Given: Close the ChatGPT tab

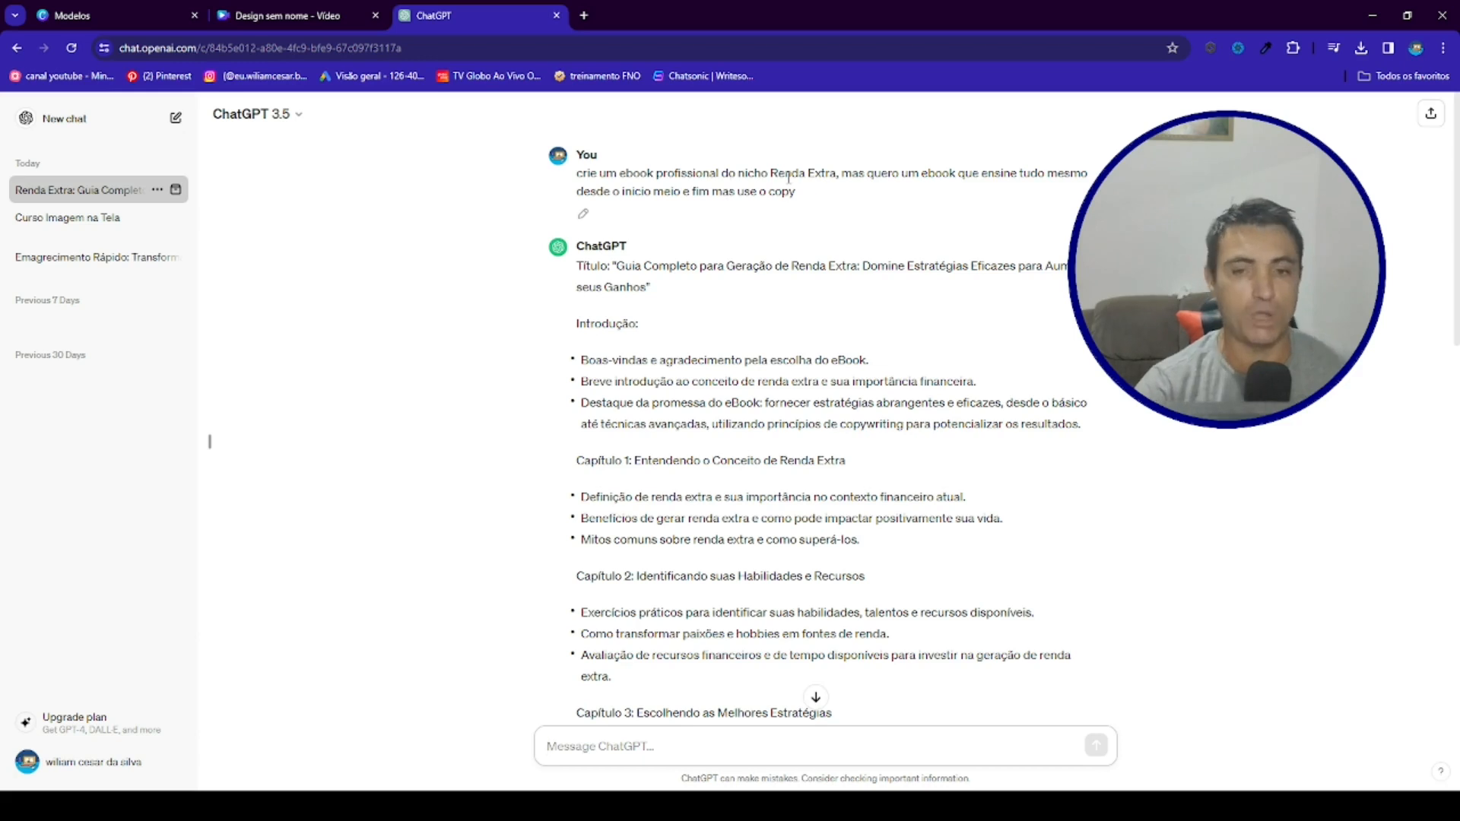Looking at the screenshot, I should coord(557,15).
